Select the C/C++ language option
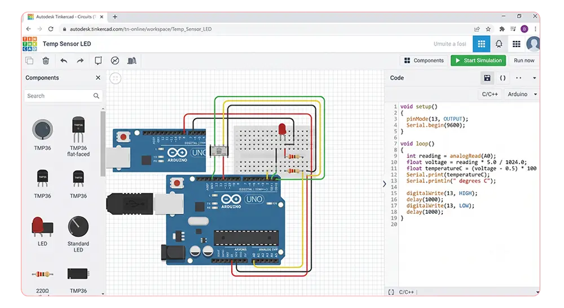Image resolution: width=564 pixels, height=308 pixels. (490, 94)
